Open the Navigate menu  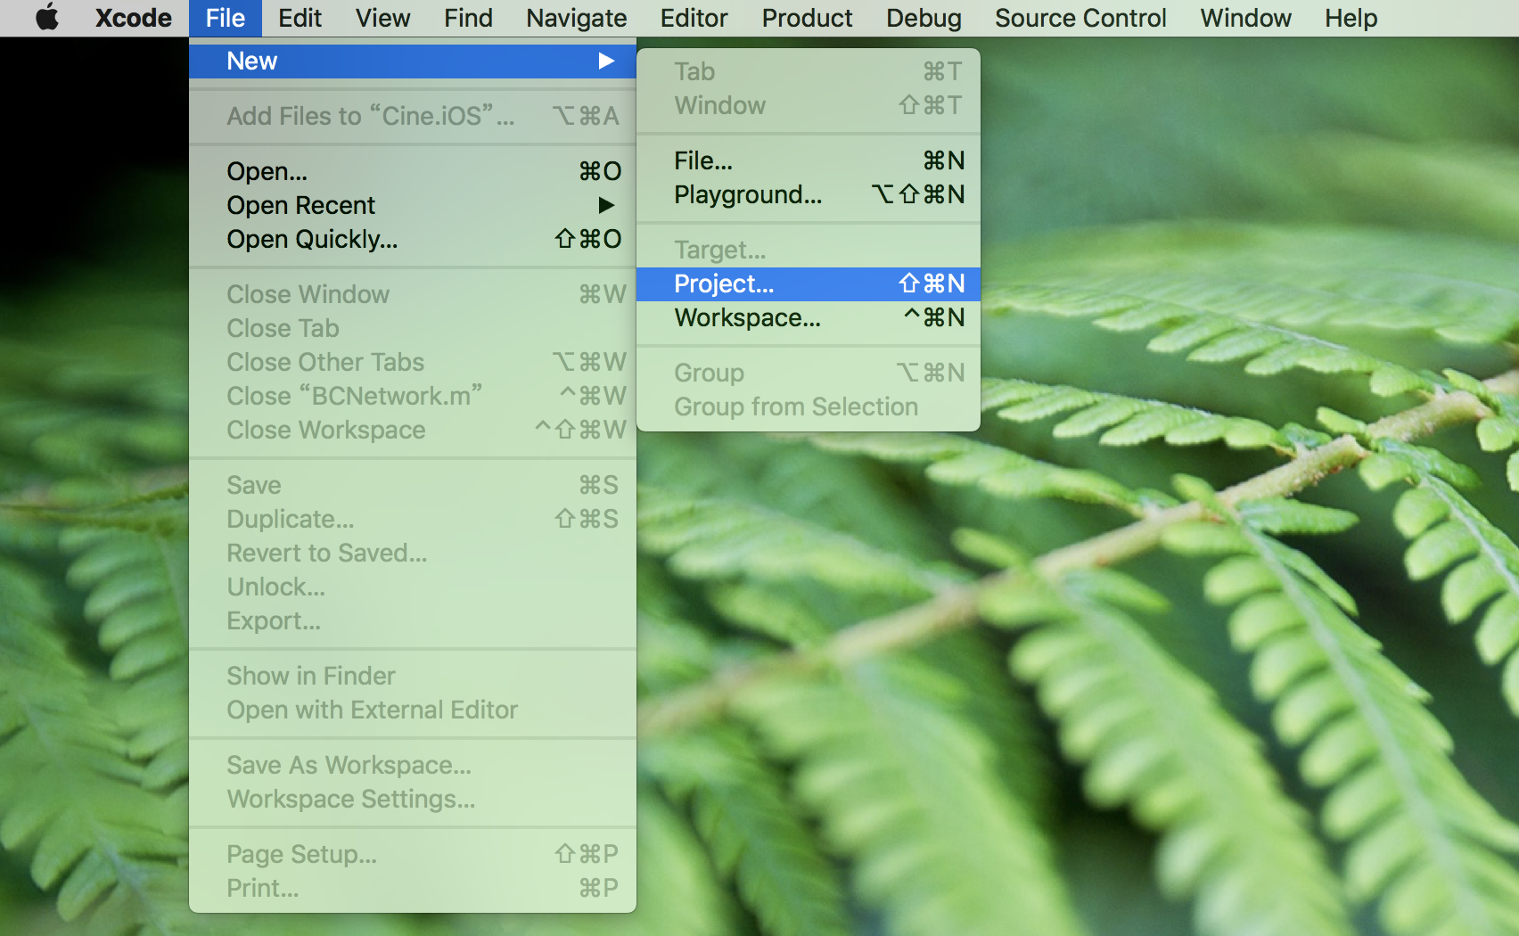pos(575,18)
